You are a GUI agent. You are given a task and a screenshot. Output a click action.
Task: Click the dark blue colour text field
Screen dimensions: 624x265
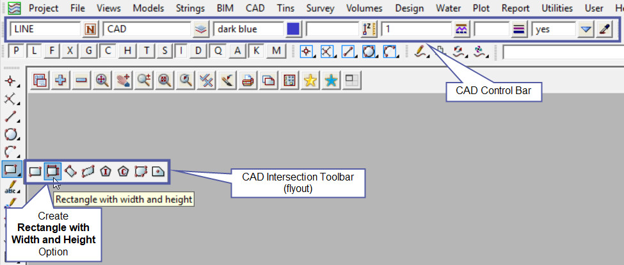tap(248, 29)
